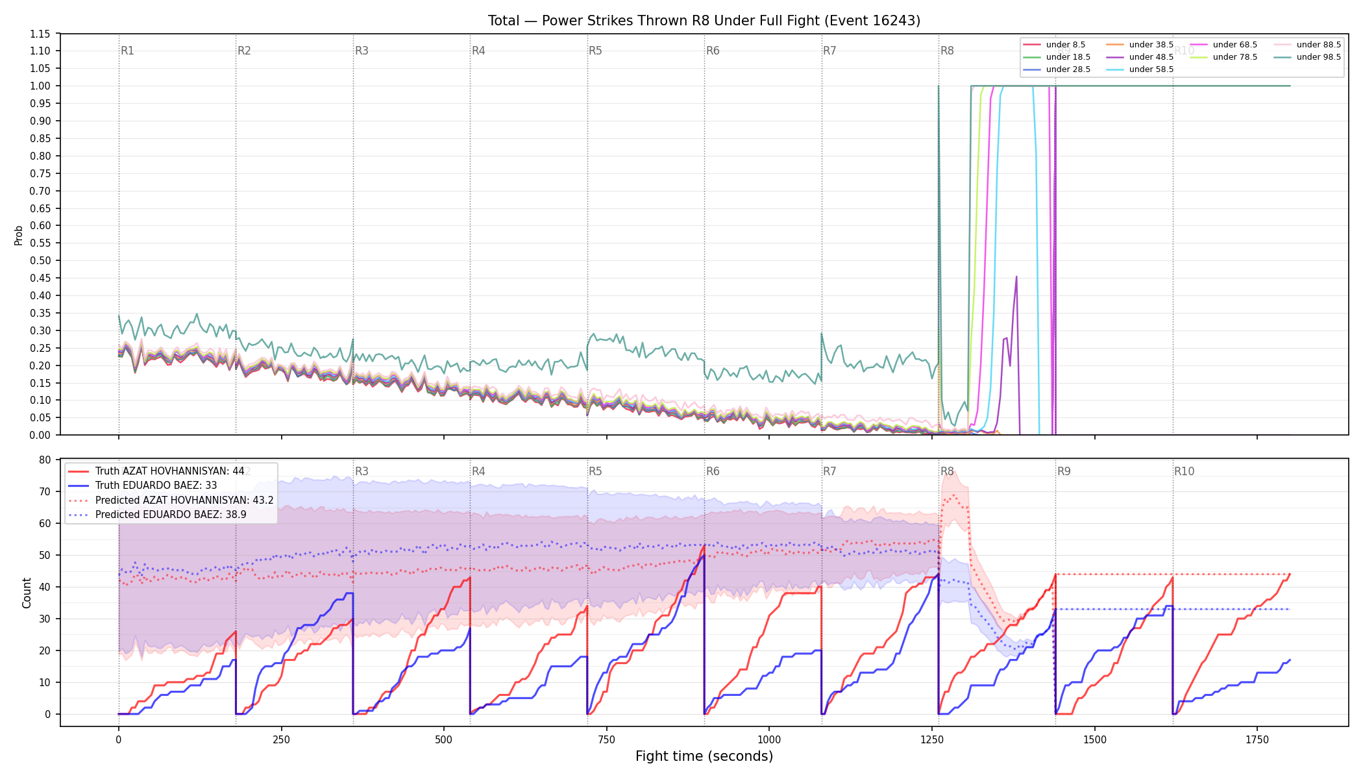The height and width of the screenshot is (779, 1363).
Task: Select the 'under 48.5' legend label
Action: (1151, 57)
